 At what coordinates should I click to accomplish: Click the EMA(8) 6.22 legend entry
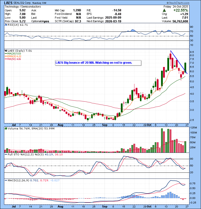tap(13, 56)
